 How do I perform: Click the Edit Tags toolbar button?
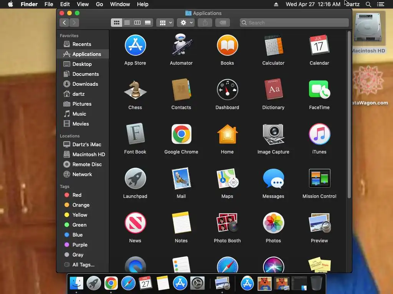[x=223, y=23]
